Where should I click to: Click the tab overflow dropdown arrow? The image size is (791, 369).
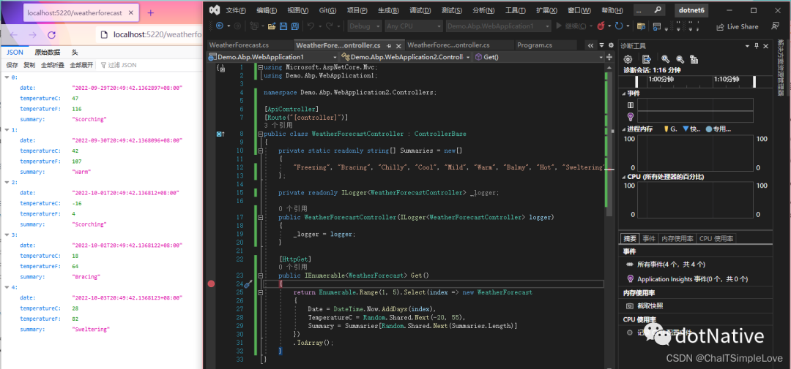(602, 45)
